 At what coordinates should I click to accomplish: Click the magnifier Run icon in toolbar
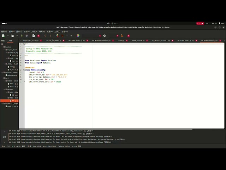coord(71,36)
